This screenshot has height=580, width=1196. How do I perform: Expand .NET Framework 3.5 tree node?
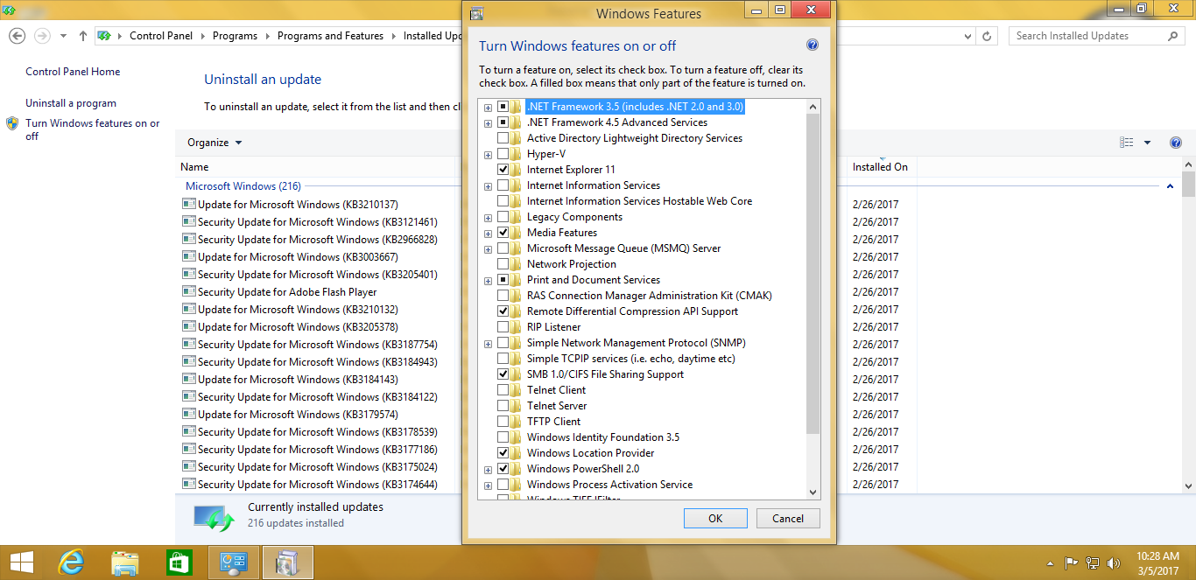click(488, 108)
